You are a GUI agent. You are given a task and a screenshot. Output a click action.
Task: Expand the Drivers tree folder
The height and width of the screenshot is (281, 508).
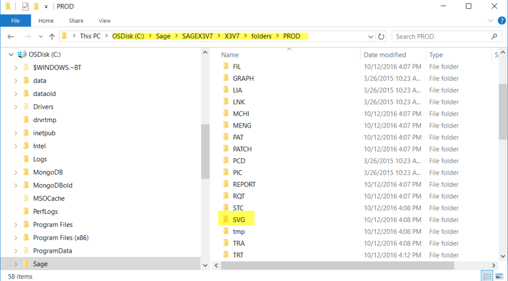pos(15,107)
